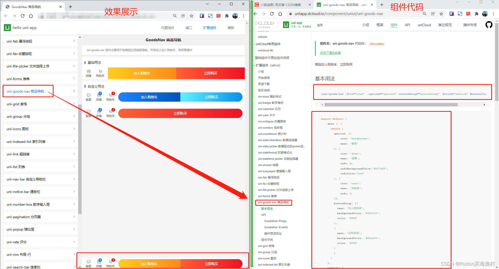
Task: Click right browser address bar URL
Action: pos(339,14)
